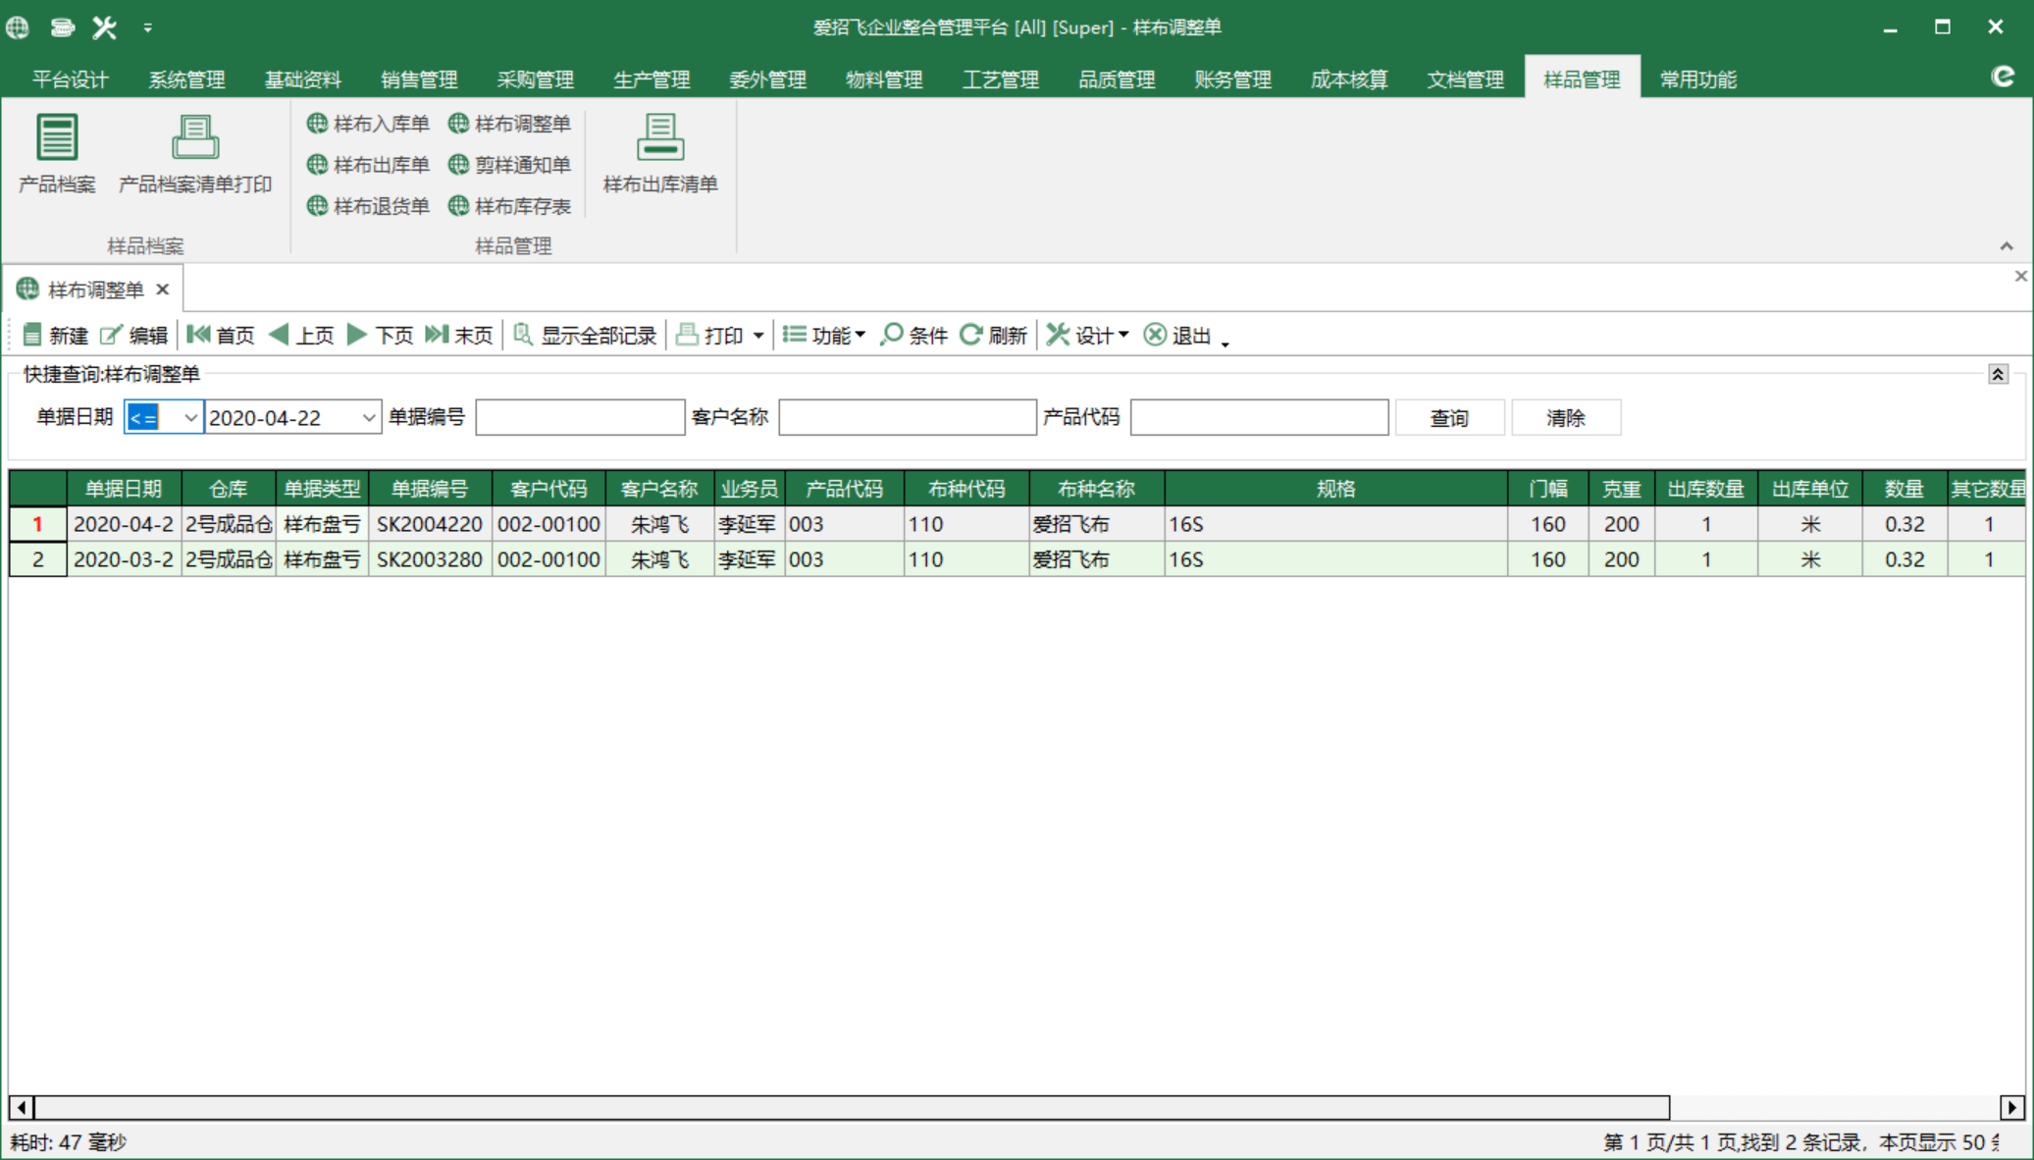Switch to the 采购管理 ribbon tab
The height and width of the screenshot is (1160, 2034).
tap(535, 79)
